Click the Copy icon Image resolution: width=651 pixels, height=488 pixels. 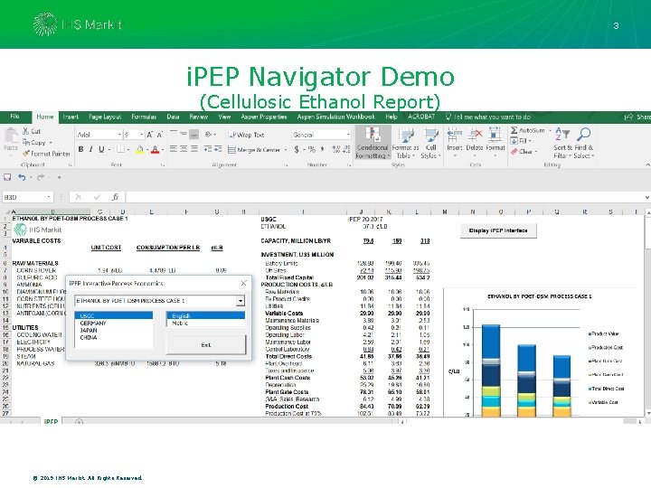[x=26, y=143]
